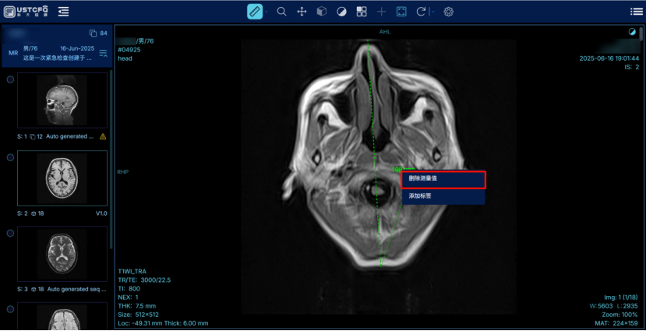Open the 3D cube view tool
Image resolution: width=646 pixels, height=331 pixels.
click(x=321, y=12)
